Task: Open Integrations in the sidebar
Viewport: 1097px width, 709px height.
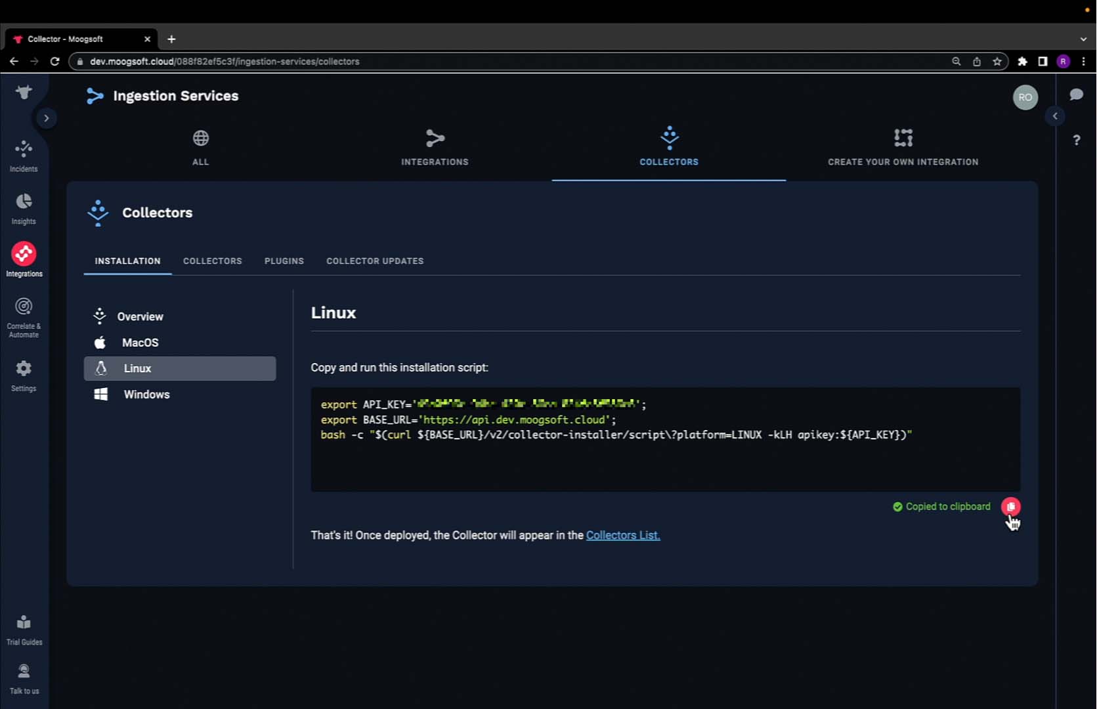Action: coord(24,260)
